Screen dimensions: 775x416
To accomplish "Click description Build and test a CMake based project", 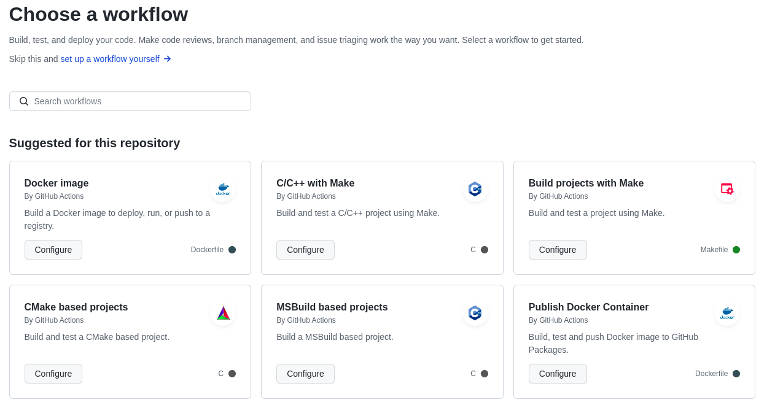I will [97, 337].
